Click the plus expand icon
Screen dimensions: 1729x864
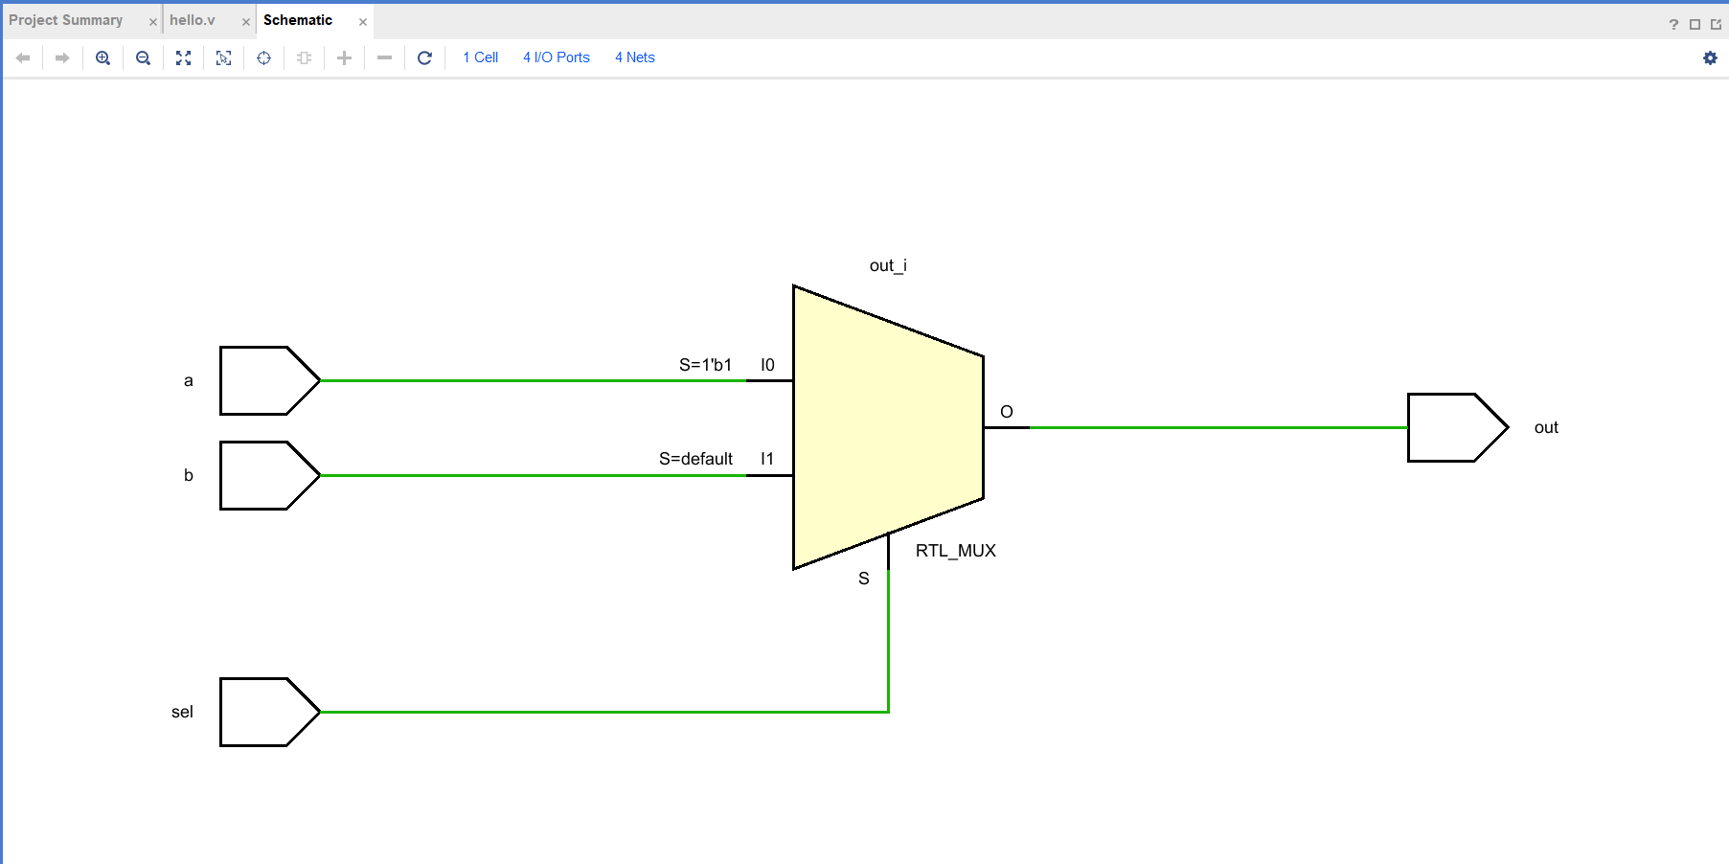[345, 57]
